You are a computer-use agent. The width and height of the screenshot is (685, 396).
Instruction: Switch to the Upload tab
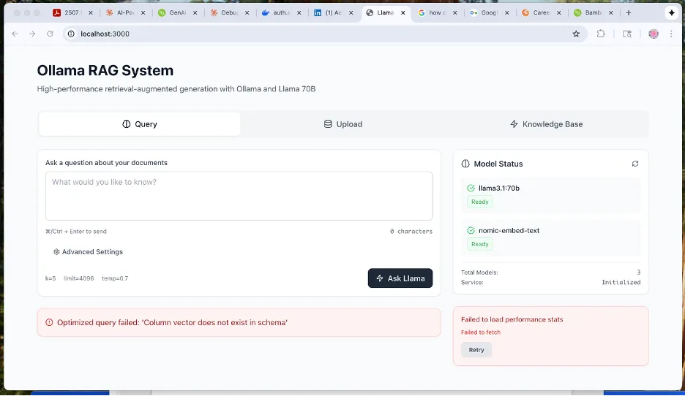(343, 124)
